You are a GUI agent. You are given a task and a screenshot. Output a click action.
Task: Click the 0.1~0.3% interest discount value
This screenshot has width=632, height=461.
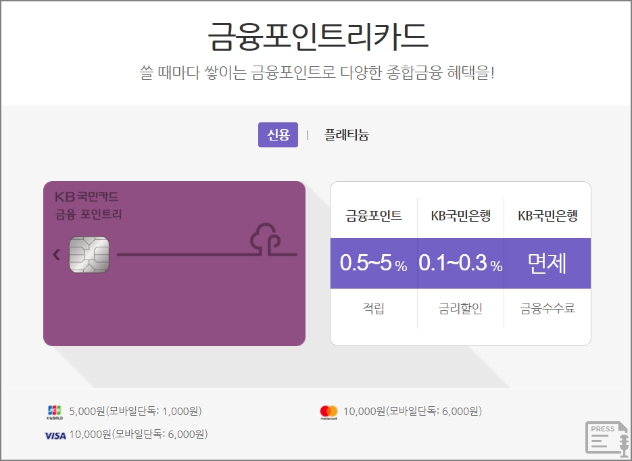click(460, 263)
